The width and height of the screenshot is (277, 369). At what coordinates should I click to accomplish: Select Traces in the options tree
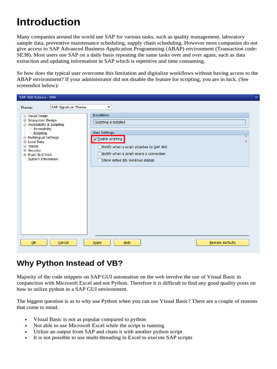tap(33, 146)
